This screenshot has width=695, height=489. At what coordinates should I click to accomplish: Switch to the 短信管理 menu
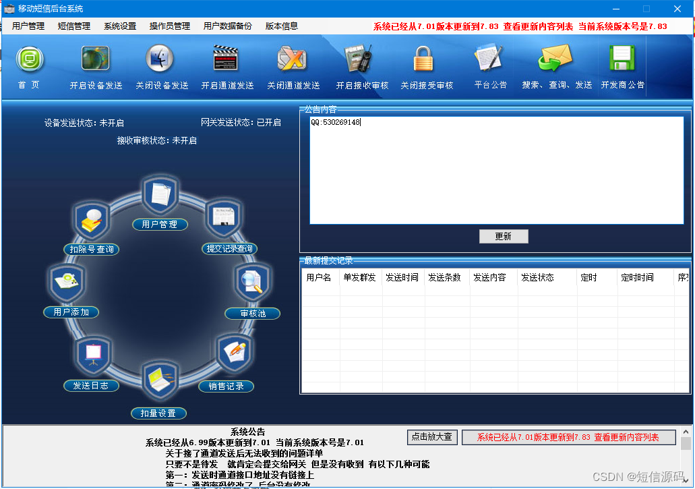pyautogui.click(x=73, y=26)
